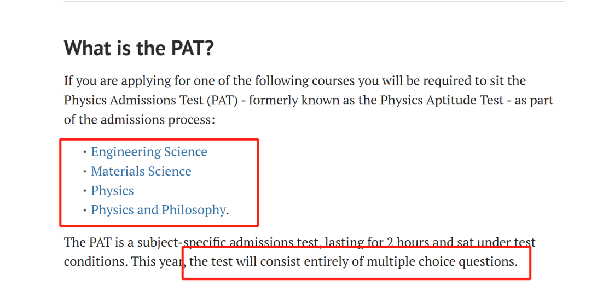The height and width of the screenshot is (286, 591).
Task: Open the Materials Science course link
Action: click(x=141, y=172)
